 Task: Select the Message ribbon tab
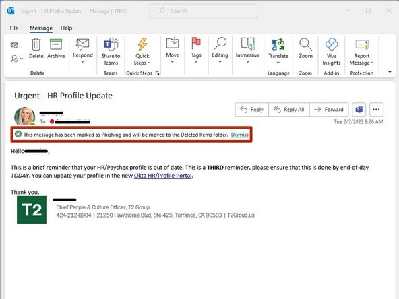41,28
